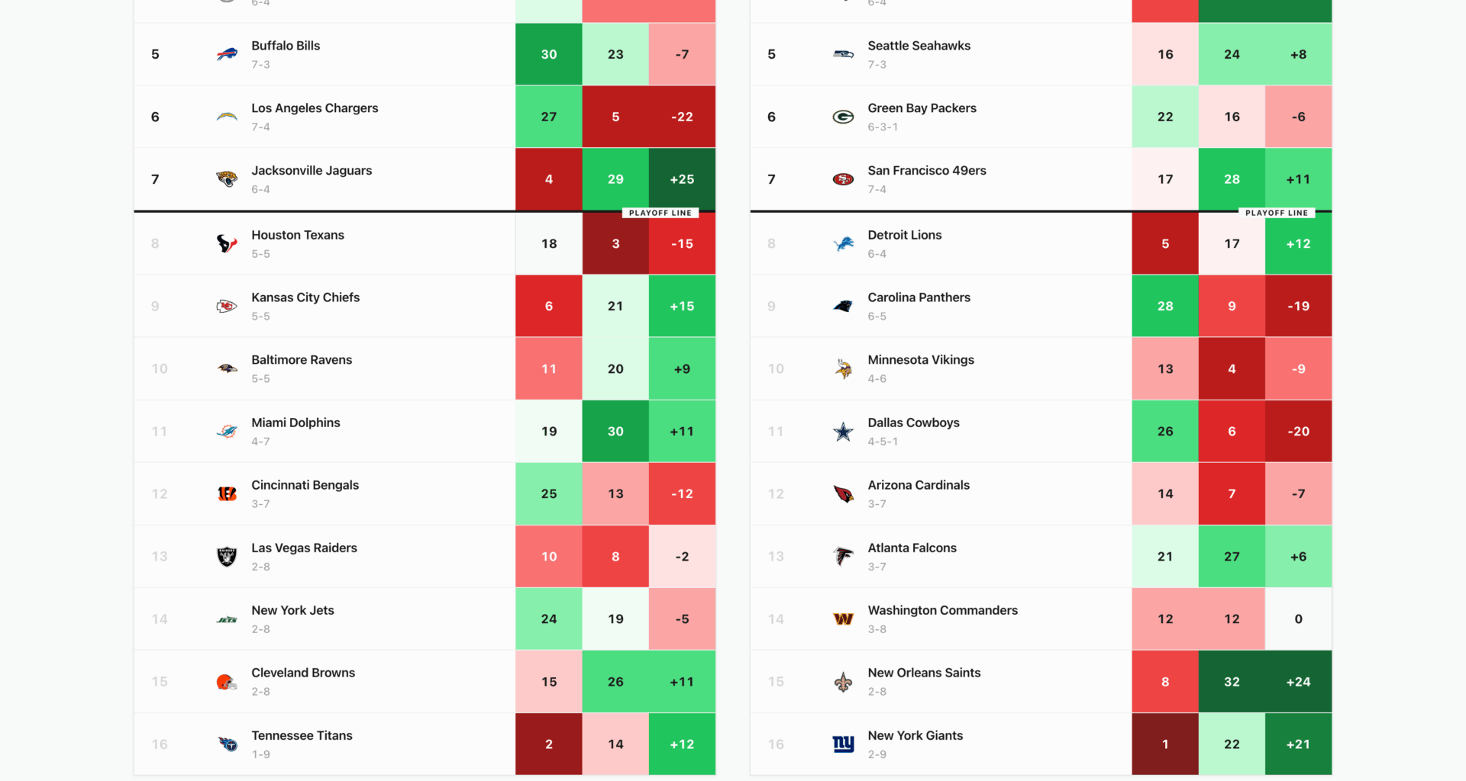Image resolution: width=1466 pixels, height=781 pixels.
Task: Click the Minnesota Vikings logo
Action: click(x=843, y=368)
